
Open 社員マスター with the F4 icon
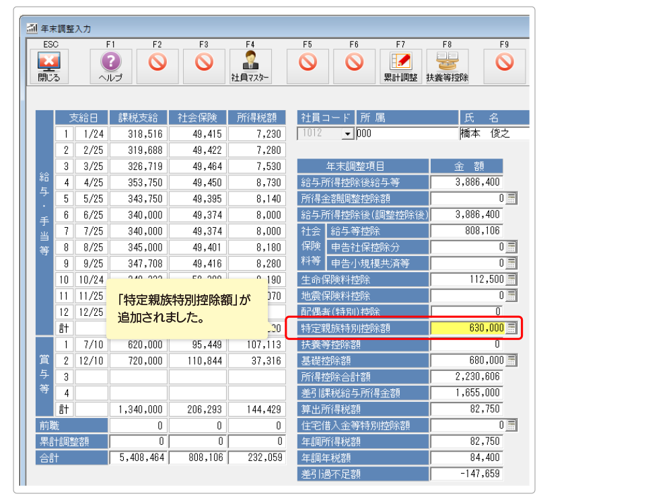(x=250, y=66)
